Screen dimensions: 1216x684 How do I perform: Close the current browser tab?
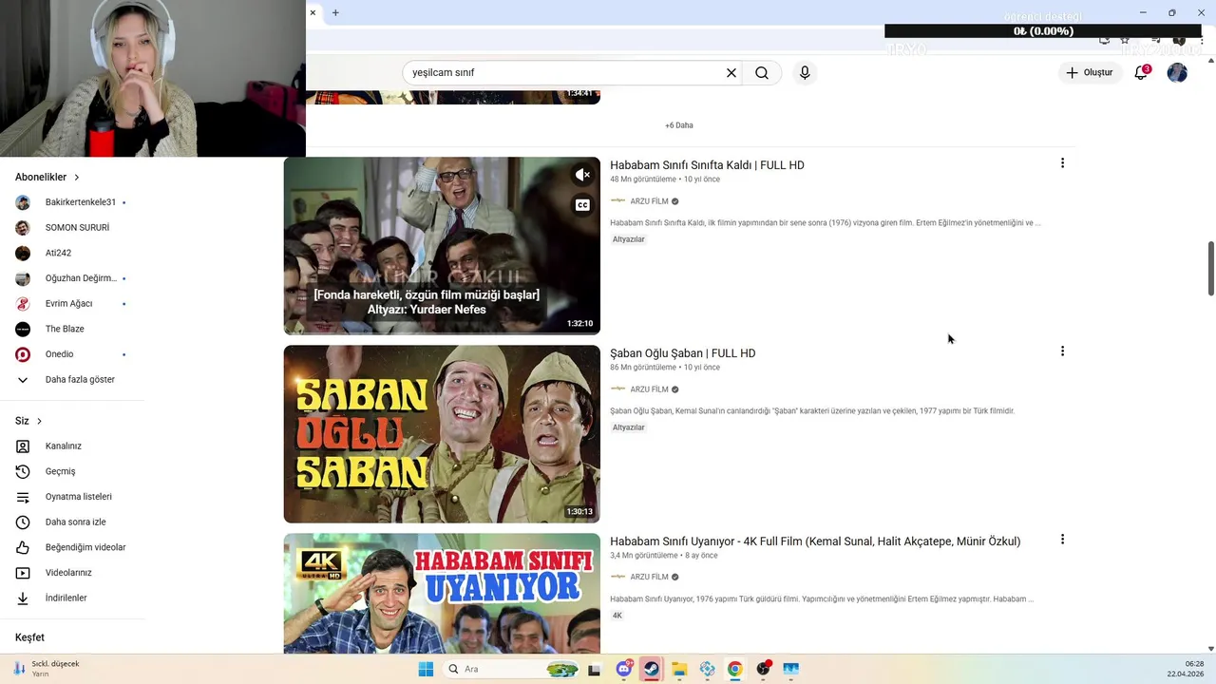pos(313,12)
